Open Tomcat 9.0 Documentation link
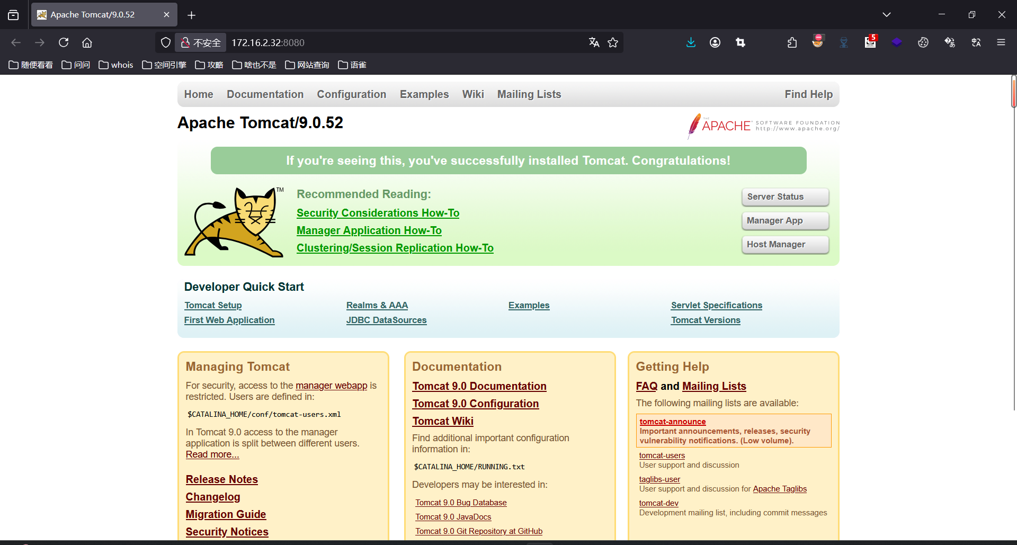Image resolution: width=1017 pixels, height=545 pixels. click(x=479, y=386)
